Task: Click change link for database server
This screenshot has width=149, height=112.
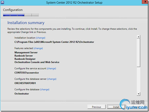Action: (52, 79)
